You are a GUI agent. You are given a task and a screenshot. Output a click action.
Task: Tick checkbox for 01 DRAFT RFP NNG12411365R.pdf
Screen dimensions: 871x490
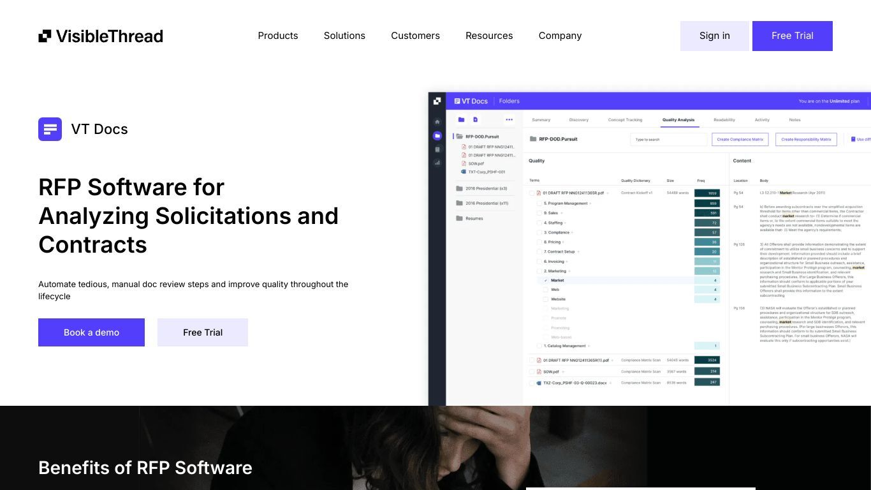tap(532, 193)
